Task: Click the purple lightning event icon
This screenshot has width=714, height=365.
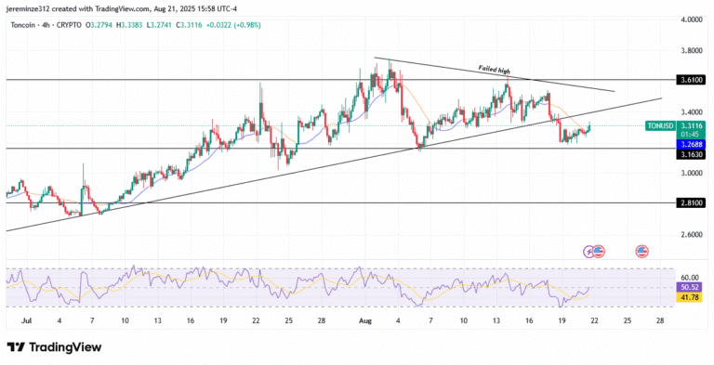Action: pyautogui.click(x=589, y=251)
